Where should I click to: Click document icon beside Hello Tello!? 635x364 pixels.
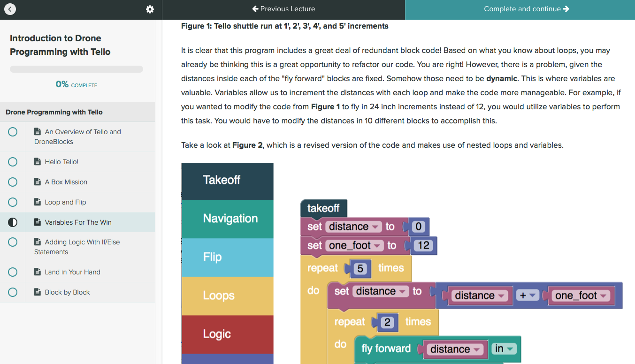pyautogui.click(x=38, y=162)
